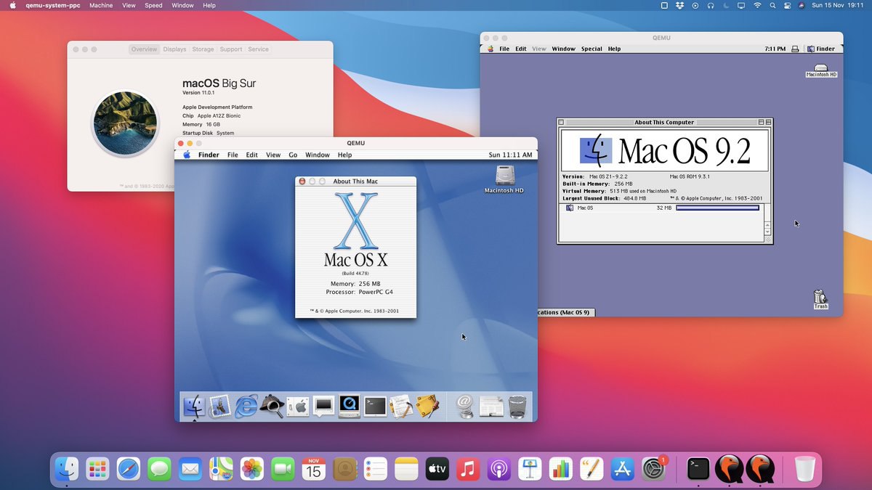Viewport: 872px width, 490px height.
Task: Open Terminal in the Big Sur dock
Action: pos(698,469)
